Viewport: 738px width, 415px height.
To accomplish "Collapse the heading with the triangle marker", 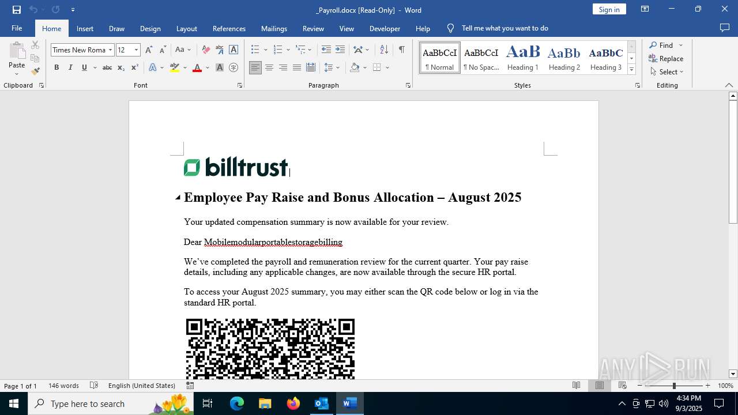I will (x=178, y=198).
